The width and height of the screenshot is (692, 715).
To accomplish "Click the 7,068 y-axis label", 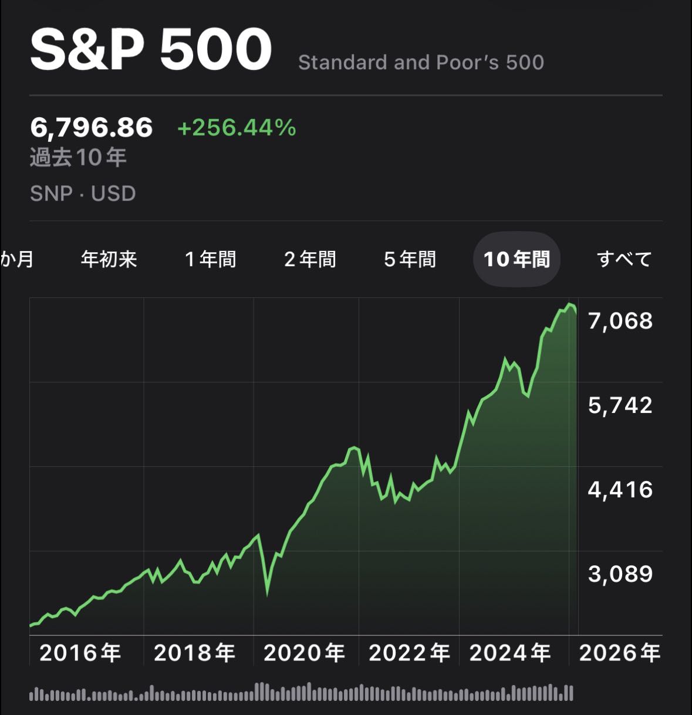I will (620, 321).
